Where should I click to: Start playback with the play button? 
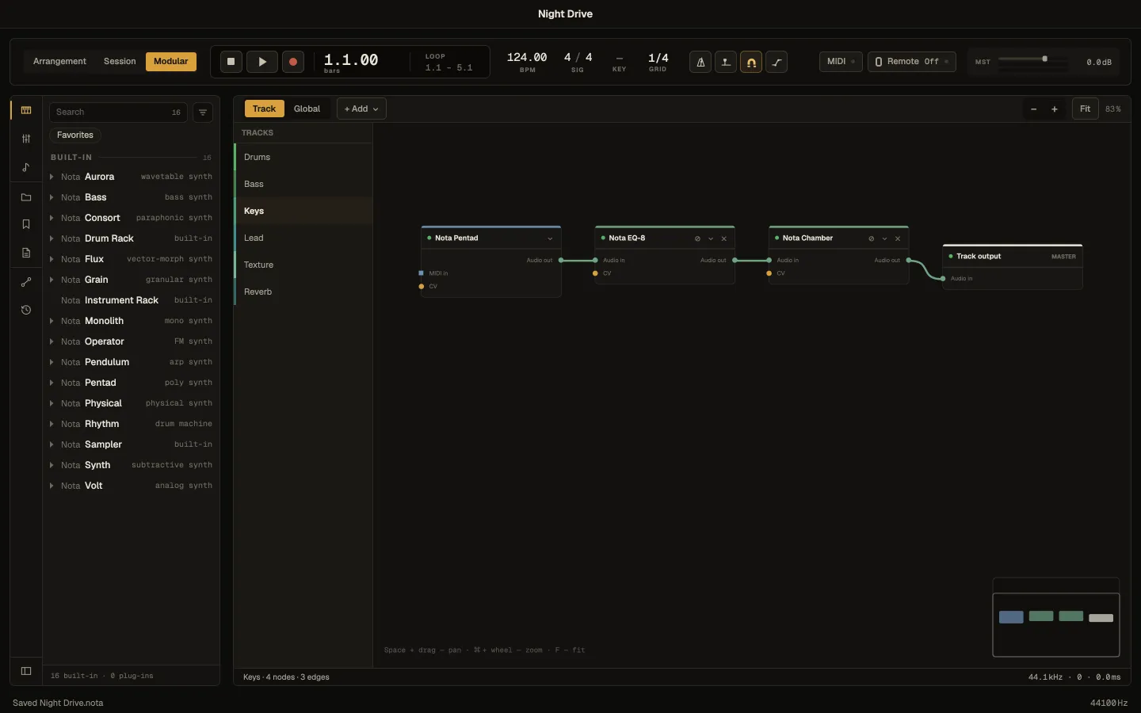262,61
